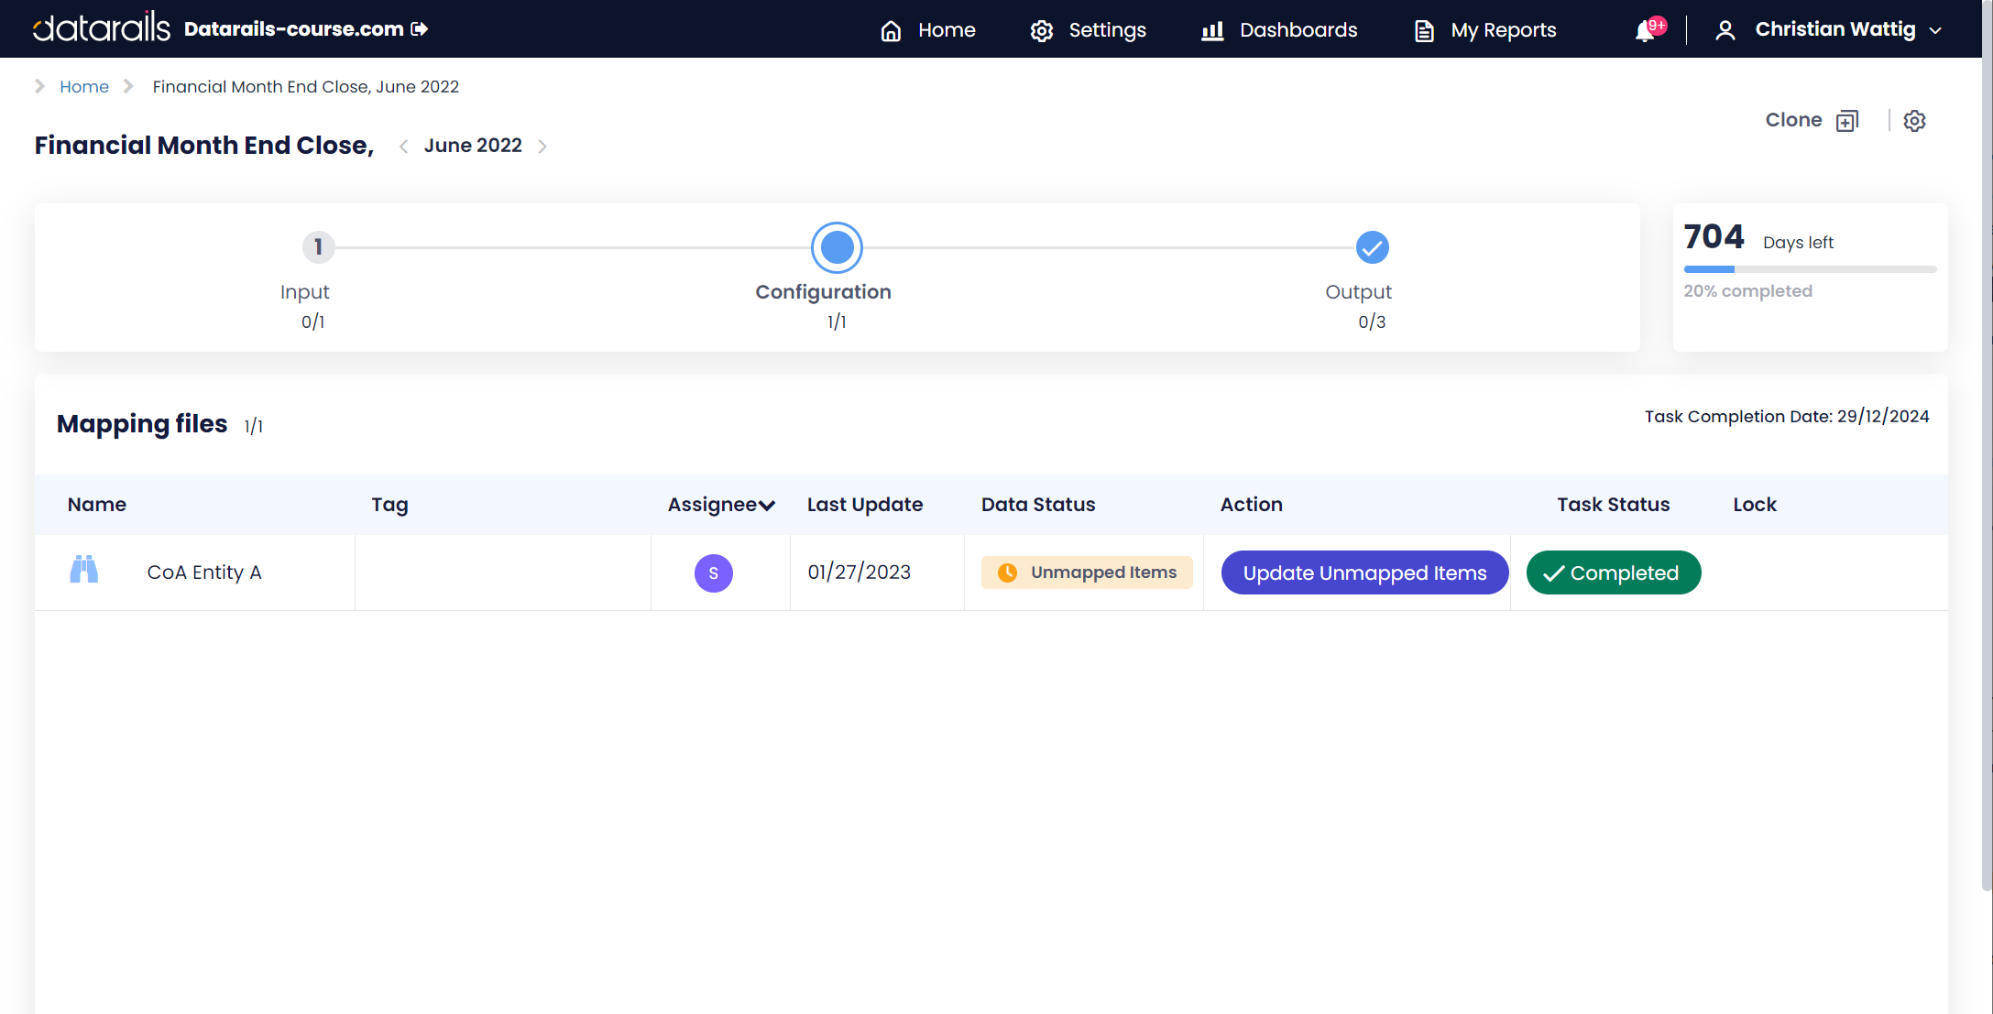
Task: Select the Output step checkmark
Action: point(1372,247)
